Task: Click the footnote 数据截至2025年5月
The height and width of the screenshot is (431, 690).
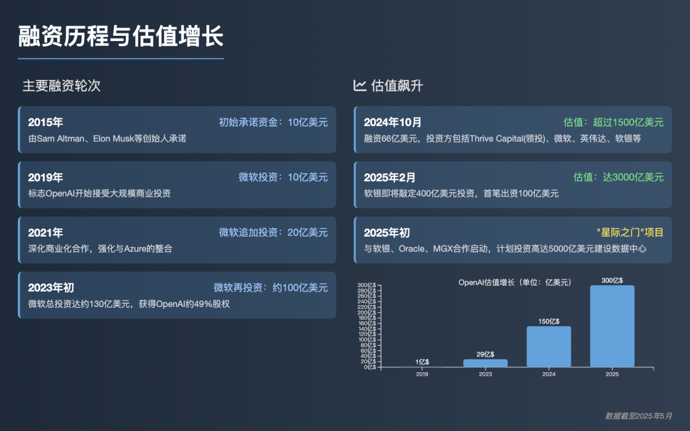Action: 639,416
